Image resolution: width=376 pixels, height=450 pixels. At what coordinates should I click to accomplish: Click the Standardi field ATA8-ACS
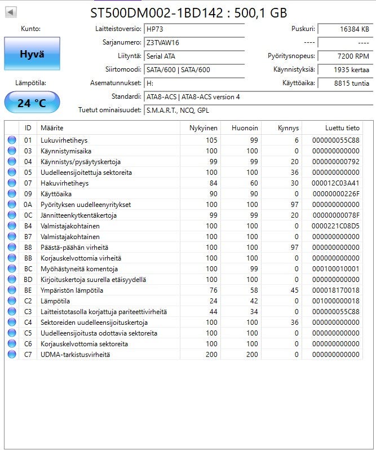[258, 97]
